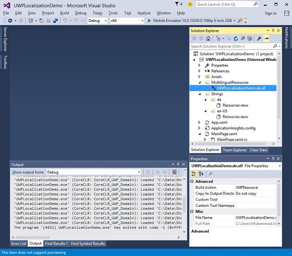
Task: Select the MainPage.xaml tree item
Action: (x=224, y=134)
